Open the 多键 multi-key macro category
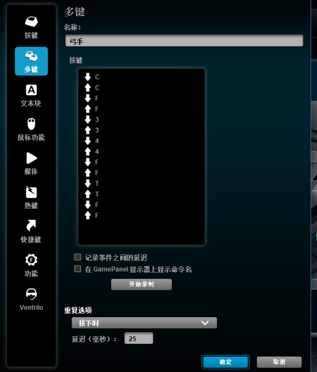 click(x=31, y=61)
